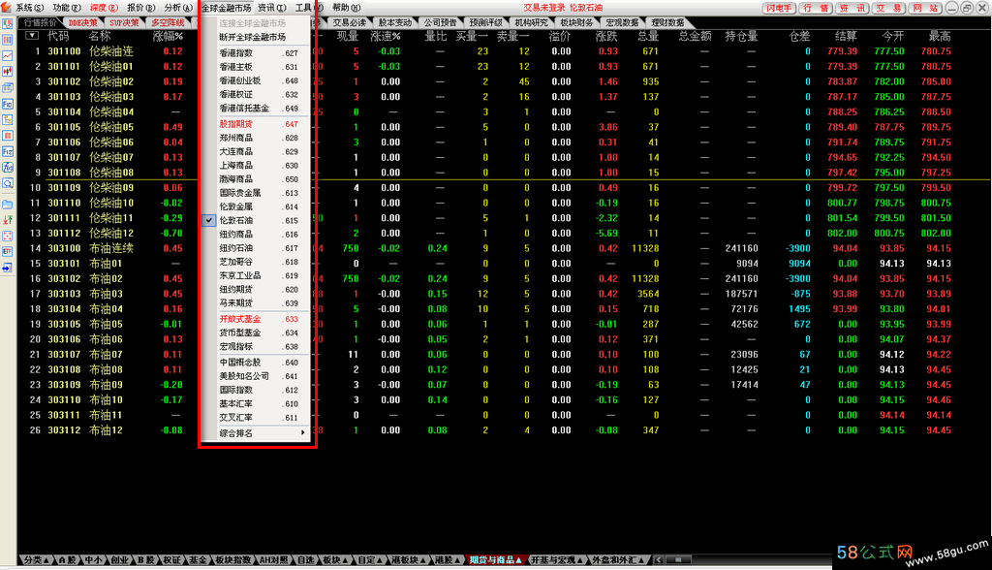Click the 资讯 button at top right

(x=852, y=8)
